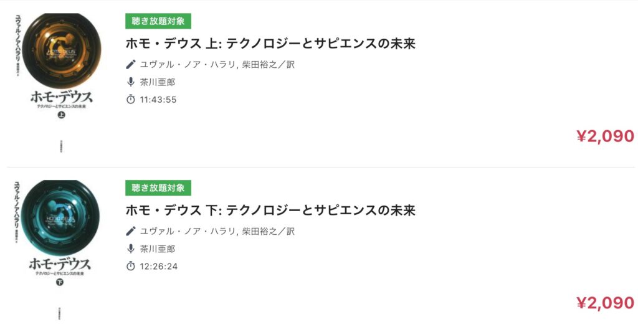The height and width of the screenshot is (332, 638).
Task: Click the stopwatch icon beside 11:43:55
Action: tap(131, 99)
